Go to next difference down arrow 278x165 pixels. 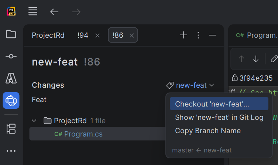[255, 59]
